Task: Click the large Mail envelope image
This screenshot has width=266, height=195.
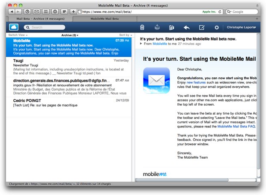Action: tap(156, 80)
